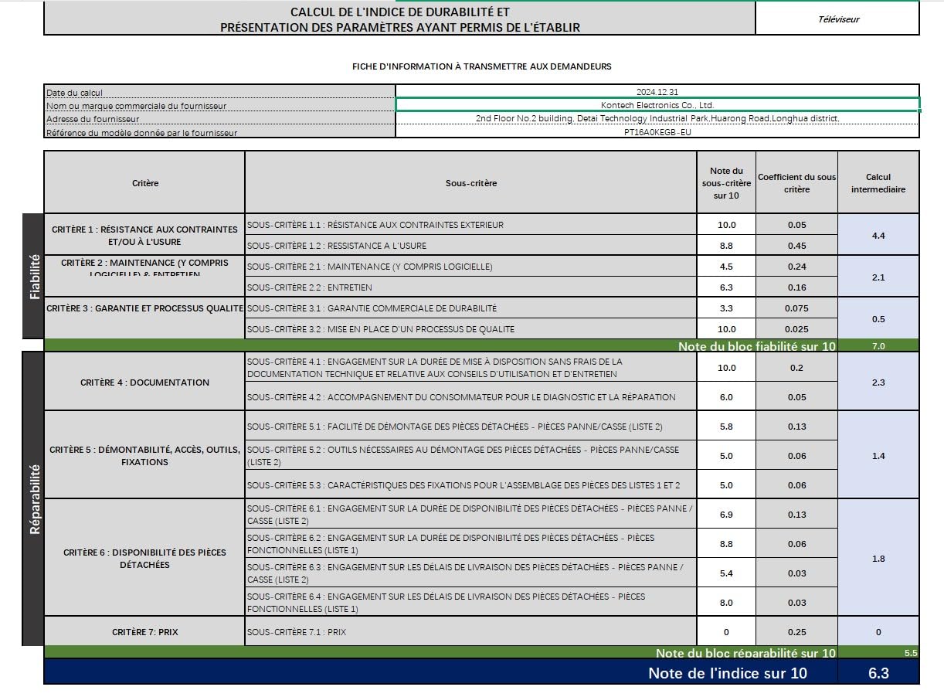
Task: Click the 0.25 coefficient for Prix
Action: point(796,632)
